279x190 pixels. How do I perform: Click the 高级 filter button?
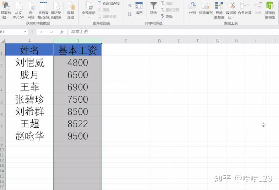(167, 17)
